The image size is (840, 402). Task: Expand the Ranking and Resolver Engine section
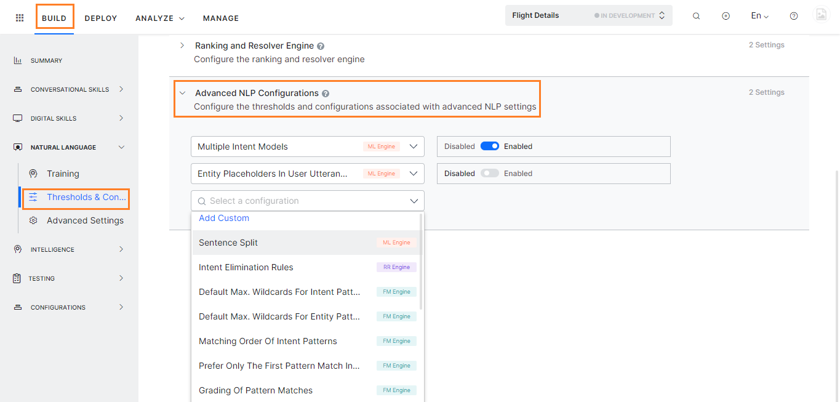(x=182, y=46)
